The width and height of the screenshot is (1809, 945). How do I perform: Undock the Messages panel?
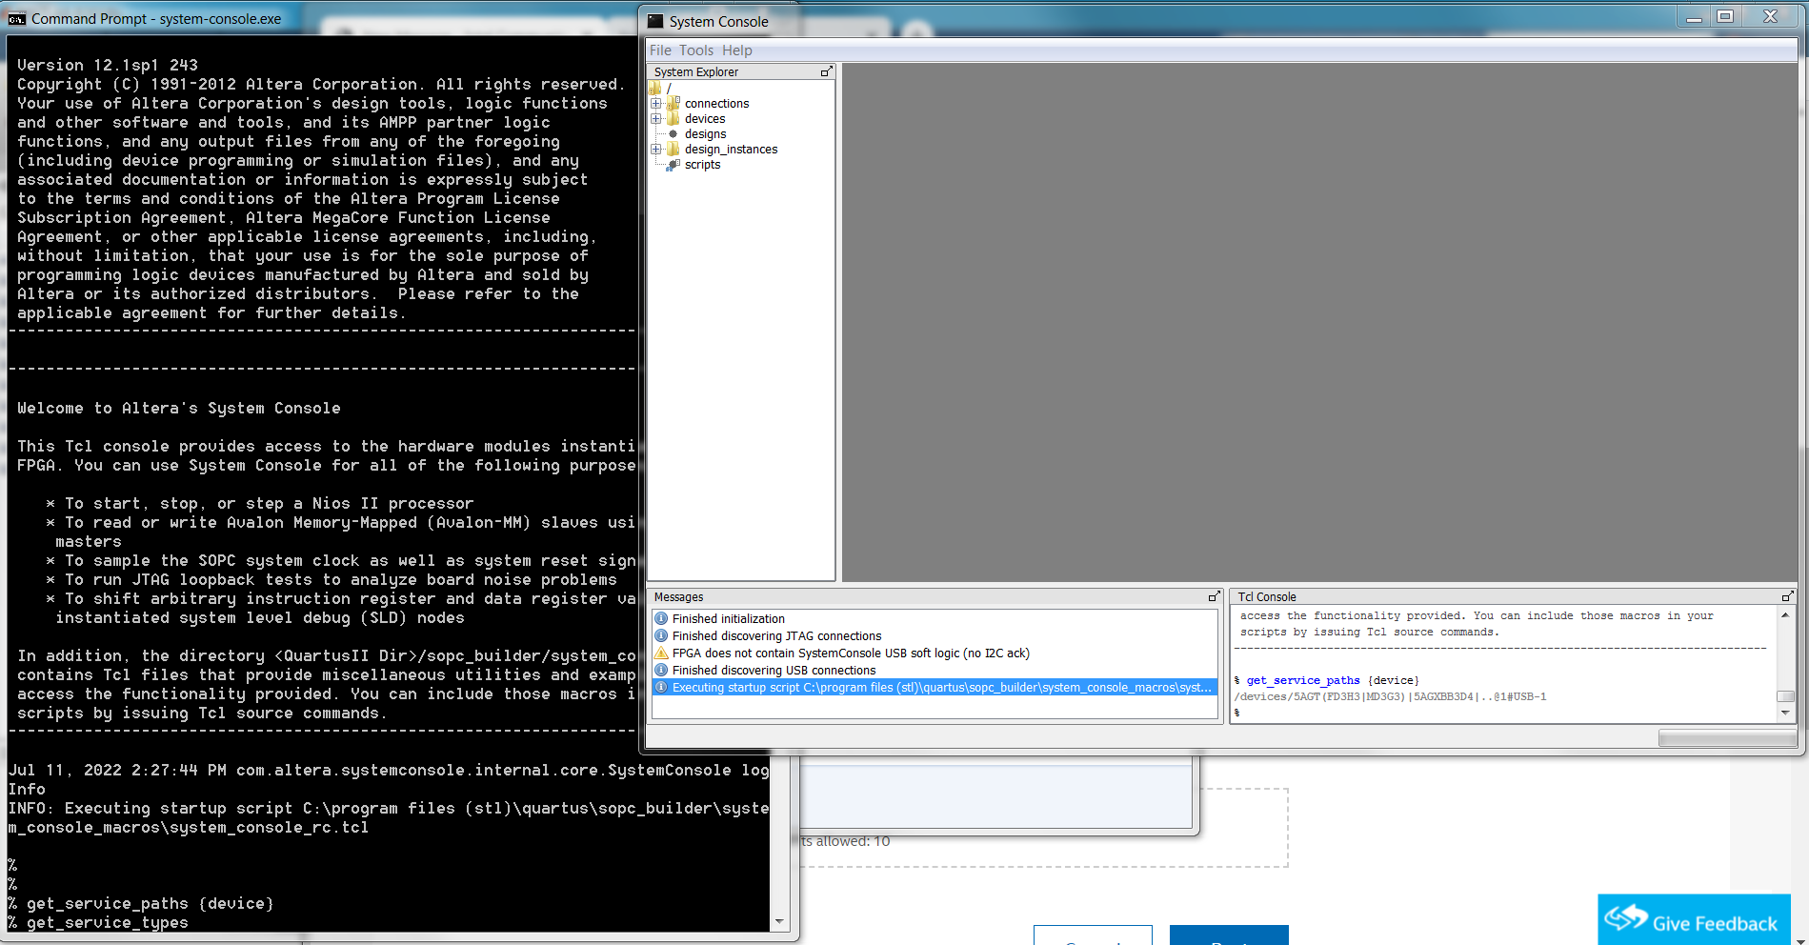click(x=1214, y=596)
